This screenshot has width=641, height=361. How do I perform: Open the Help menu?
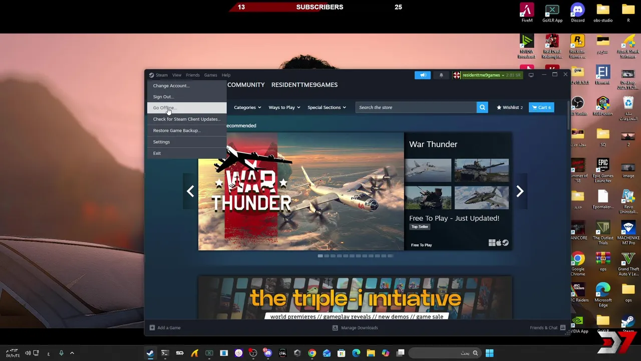point(226,75)
